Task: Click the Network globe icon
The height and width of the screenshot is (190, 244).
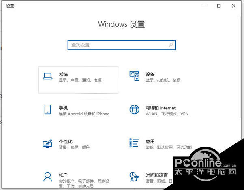Action: [135, 109]
